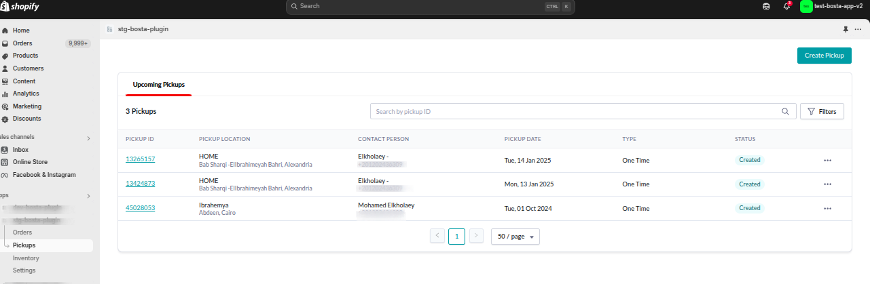Select page 1 in pagination
The height and width of the screenshot is (284, 870).
[x=457, y=236]
